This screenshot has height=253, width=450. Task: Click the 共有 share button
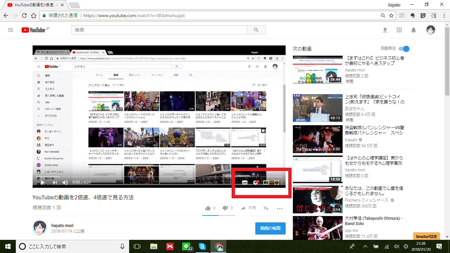(x=248, y=208)
